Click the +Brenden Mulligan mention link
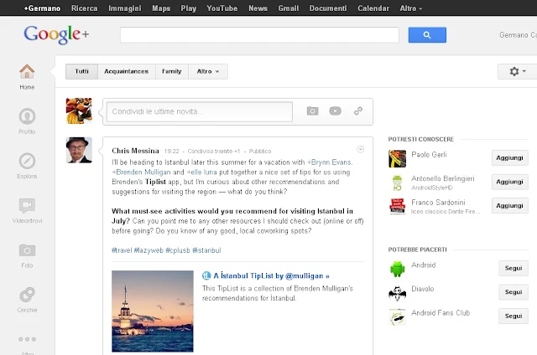This screenshot has height=355, width=537. point(141,172)
